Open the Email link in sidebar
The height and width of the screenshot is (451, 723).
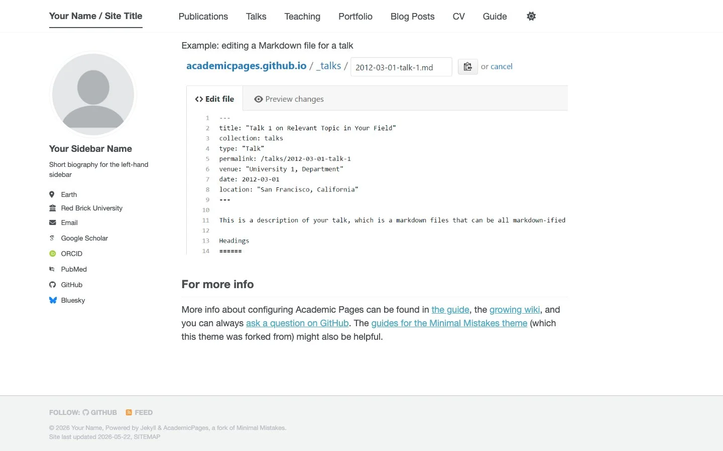click(69, 222)
